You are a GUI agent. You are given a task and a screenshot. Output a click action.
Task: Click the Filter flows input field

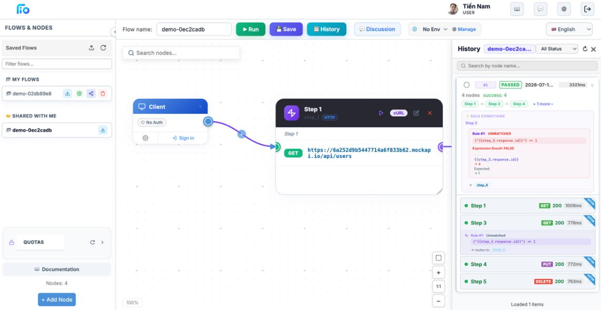click(57, 64)
